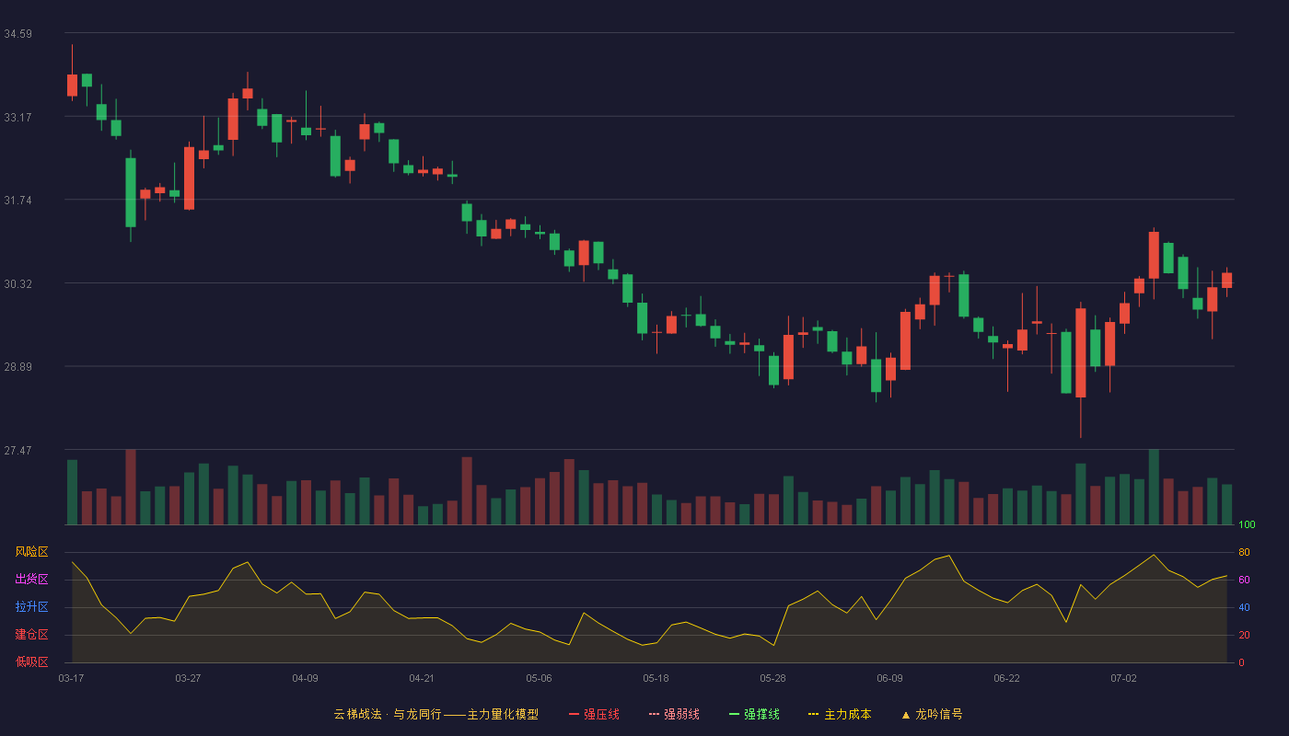
Task: Toggle the 强压线 legend series
Action: click(x=594, y=714)
